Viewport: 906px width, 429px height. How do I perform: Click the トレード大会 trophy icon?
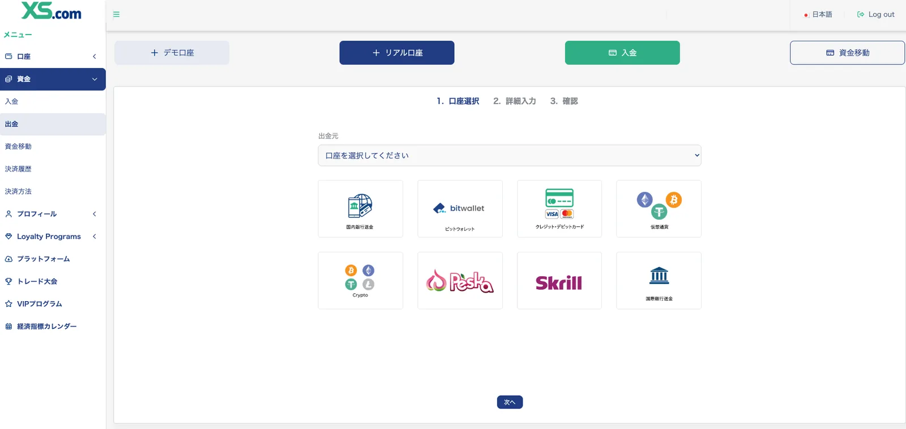click(8, 281)
